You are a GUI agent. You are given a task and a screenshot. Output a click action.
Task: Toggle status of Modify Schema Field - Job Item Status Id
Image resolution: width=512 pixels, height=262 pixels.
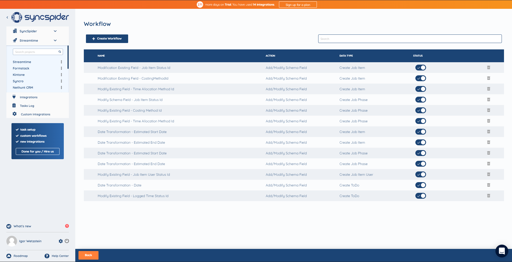(420, 100)
